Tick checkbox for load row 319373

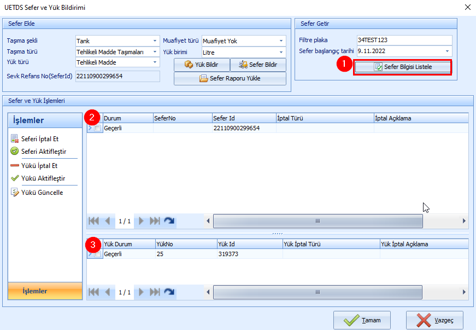point(97,254)
